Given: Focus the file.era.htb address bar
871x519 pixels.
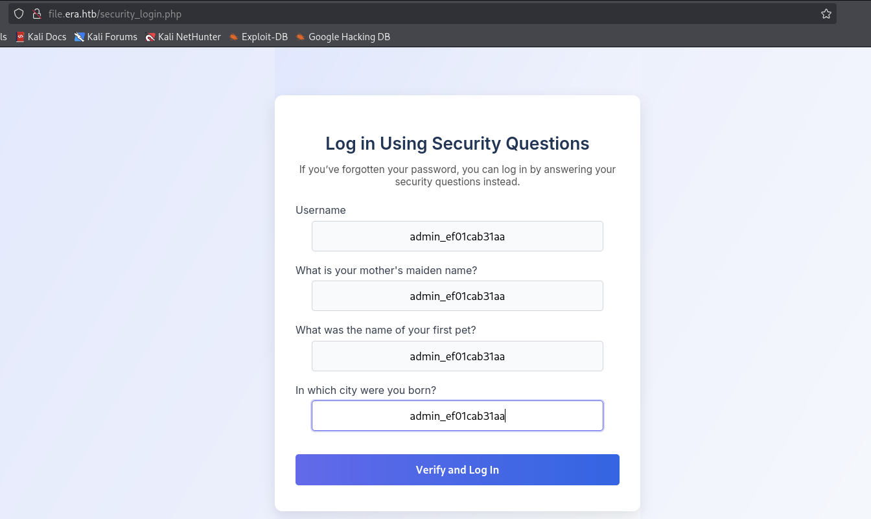Looking at the screenshot, I should pyautogui.click(x=421, y=14).
